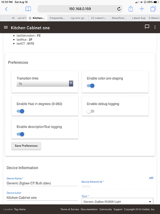Turn on Enable debug logging switch
This screenshot has width=160, height=214.
(x=90, y=111)
